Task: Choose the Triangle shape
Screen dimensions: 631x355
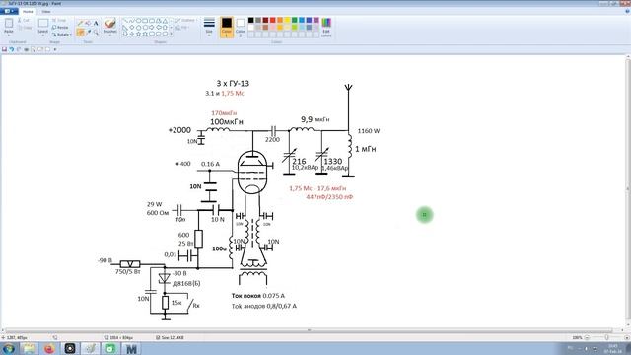Action: 165,21
